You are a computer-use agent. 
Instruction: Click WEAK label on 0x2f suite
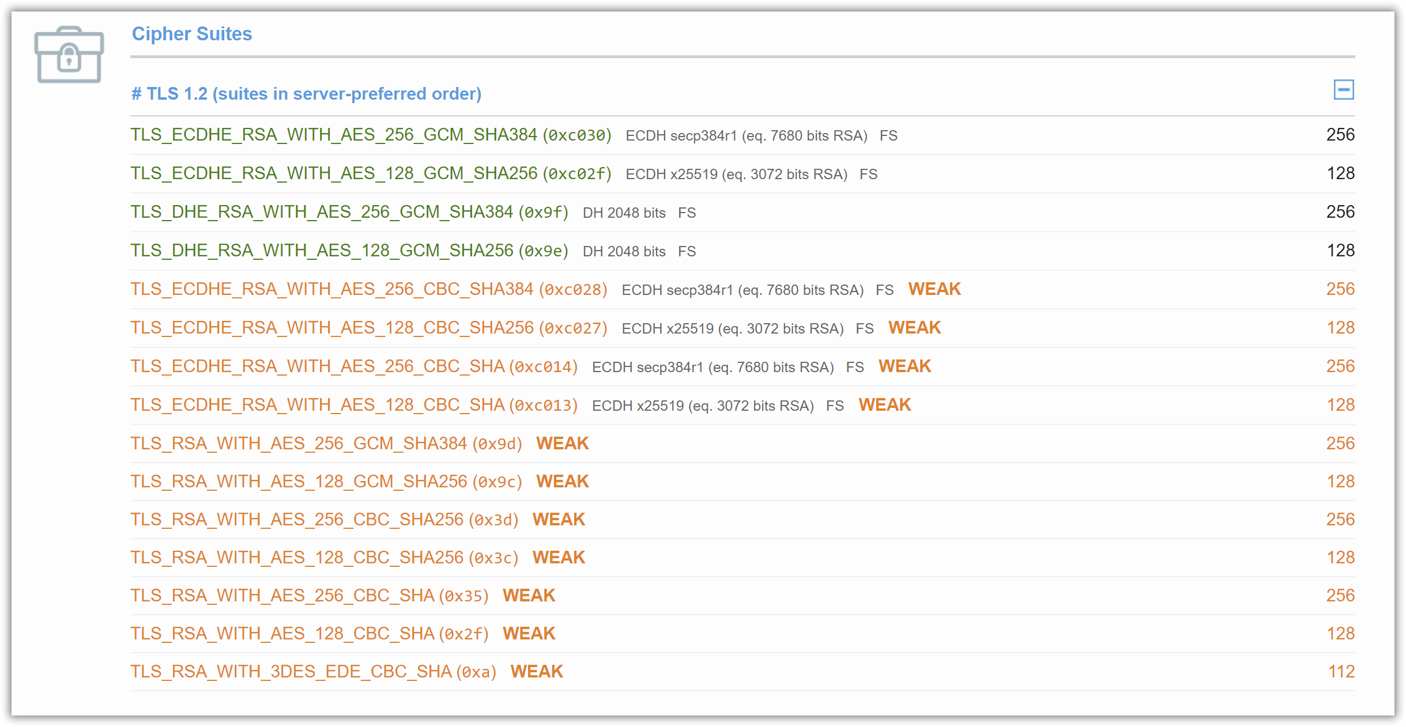pos(528,634)
